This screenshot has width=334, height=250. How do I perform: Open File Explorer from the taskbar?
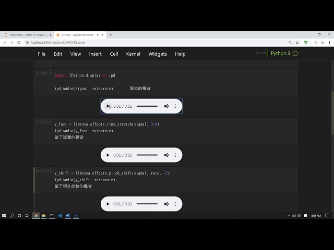click(44, 216)
